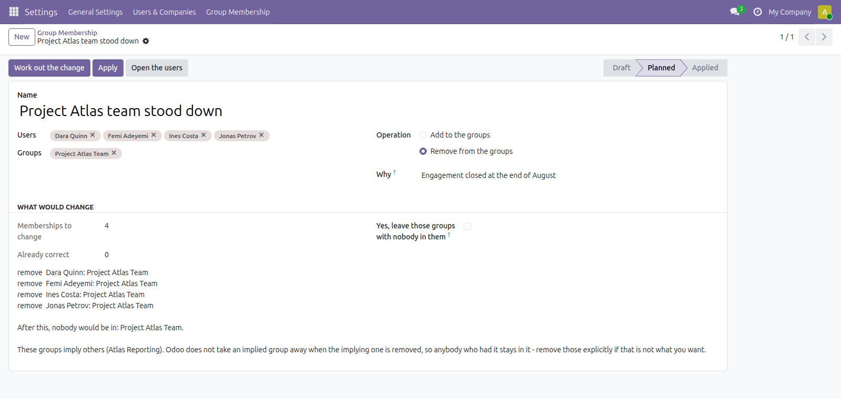Open Group Membership top menu
Viewport: 841px width, 399px height.
pos(238,12)
